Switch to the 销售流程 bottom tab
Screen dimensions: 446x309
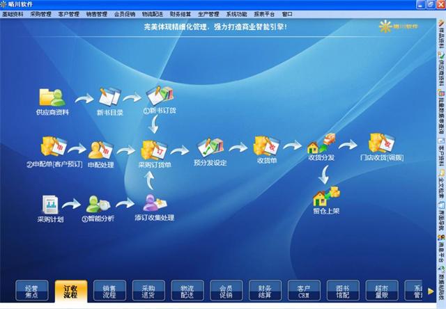tap(109, 291)
